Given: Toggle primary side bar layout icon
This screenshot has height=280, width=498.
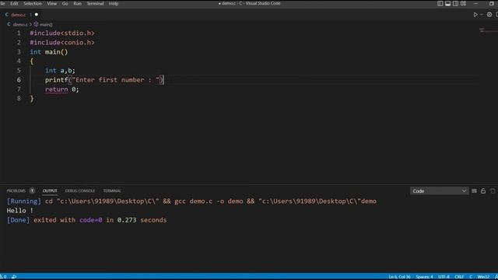Looking at the screenshot, I should (x=440, y=3).
